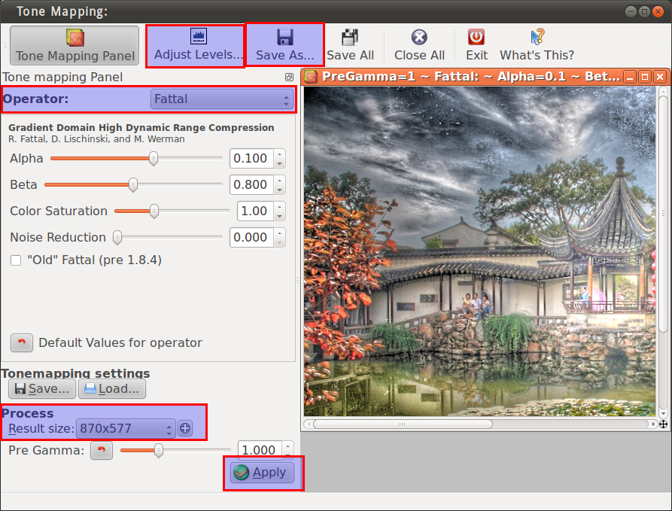Click the Alpha slider handle
This screenshot has height=511, width=672.
coord(153,158)
